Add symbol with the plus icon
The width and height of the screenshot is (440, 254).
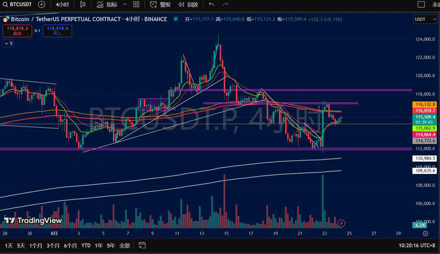(x=42, y=4)
